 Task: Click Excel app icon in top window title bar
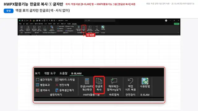click(x=20, y=20)
